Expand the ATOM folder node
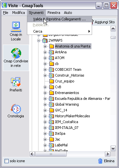119x168 pixels. click(45, 58)
